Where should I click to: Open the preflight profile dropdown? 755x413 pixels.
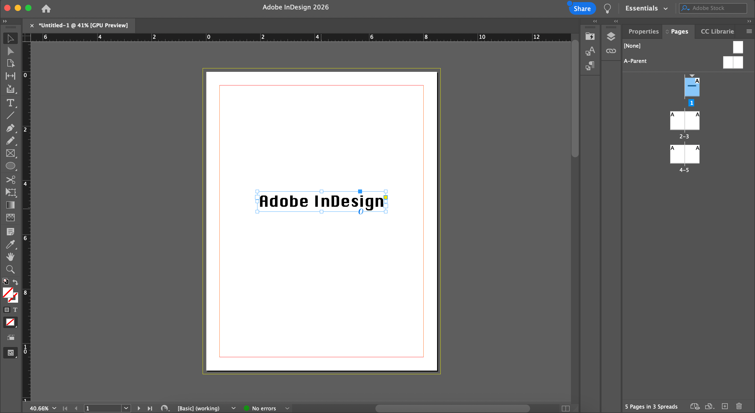(x=233, y=408)
